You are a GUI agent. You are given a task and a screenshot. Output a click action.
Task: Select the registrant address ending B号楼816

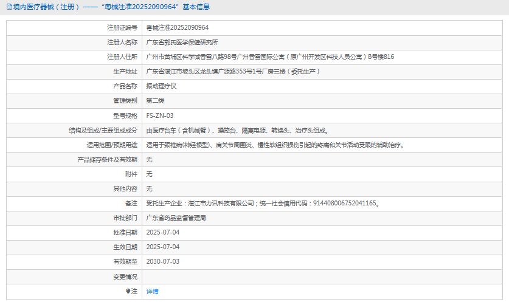tap(270, 57)
